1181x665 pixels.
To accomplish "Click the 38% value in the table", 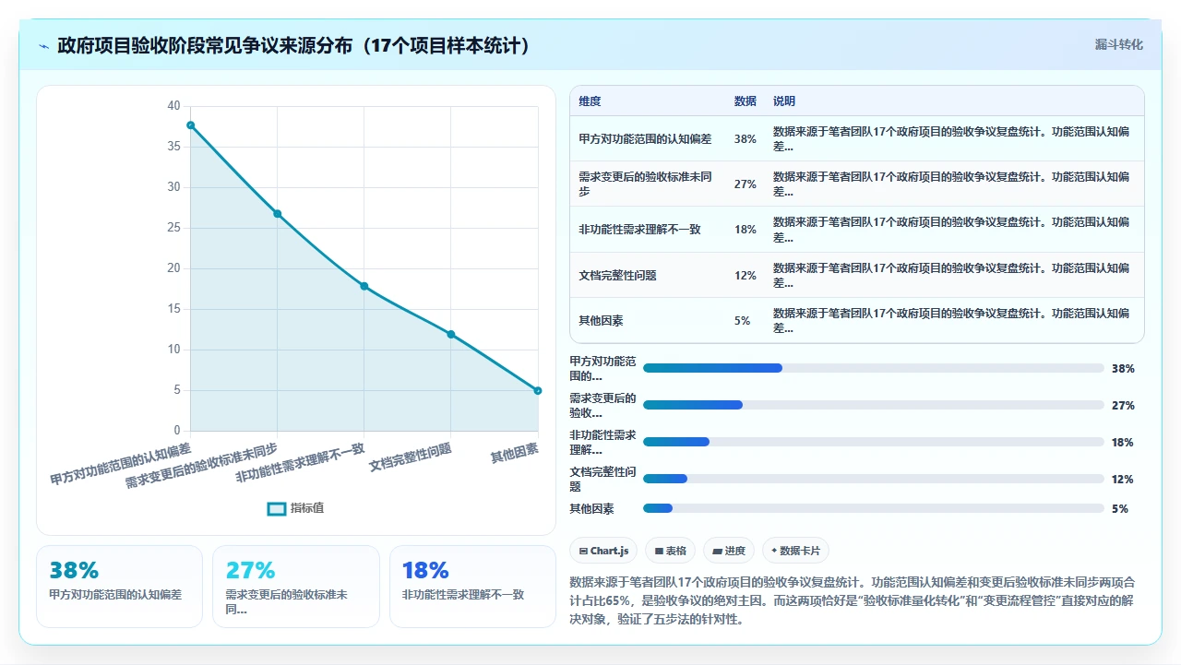I will (745, 139).
